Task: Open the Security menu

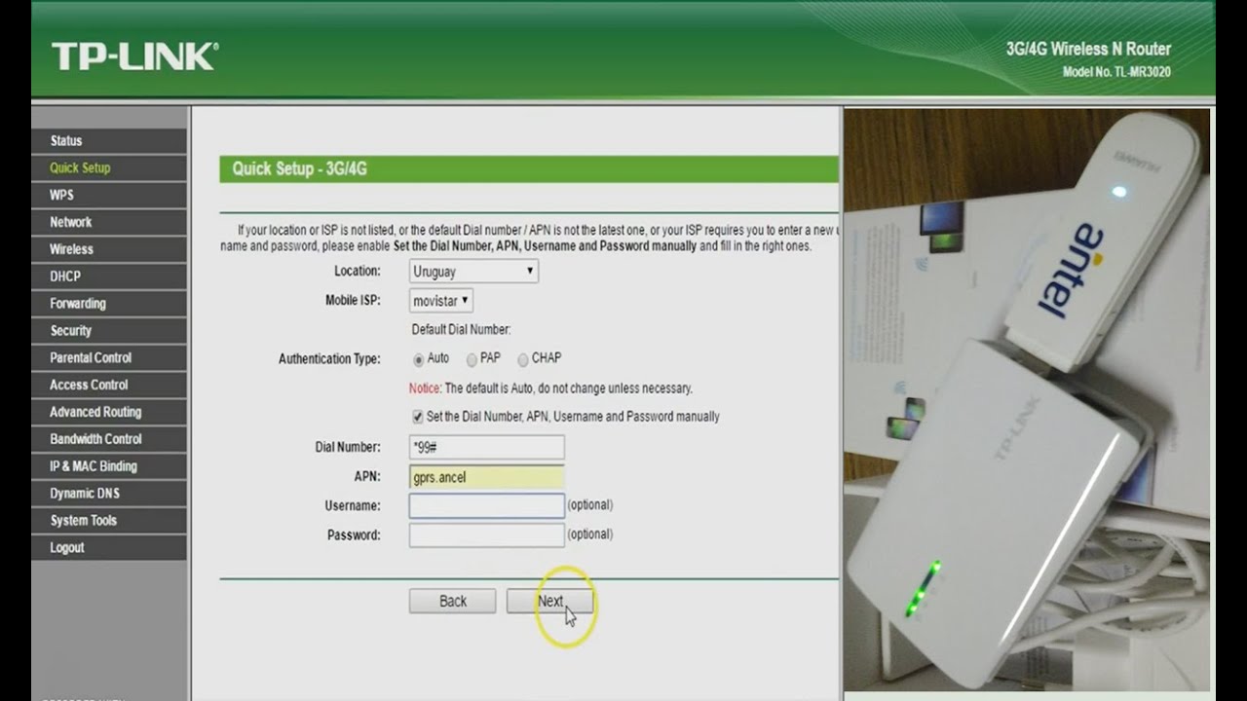Action: (108, 331)
